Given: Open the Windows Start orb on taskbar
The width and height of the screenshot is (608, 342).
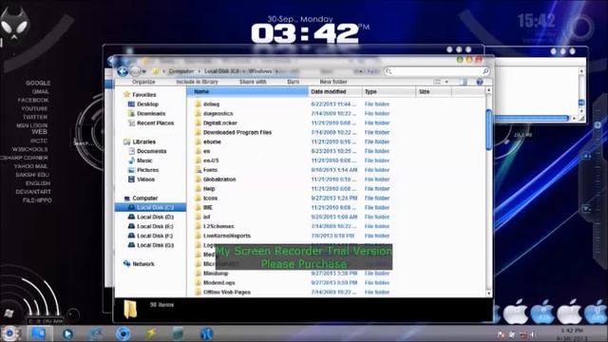Looking at the screenshot, I should [9, 333].
